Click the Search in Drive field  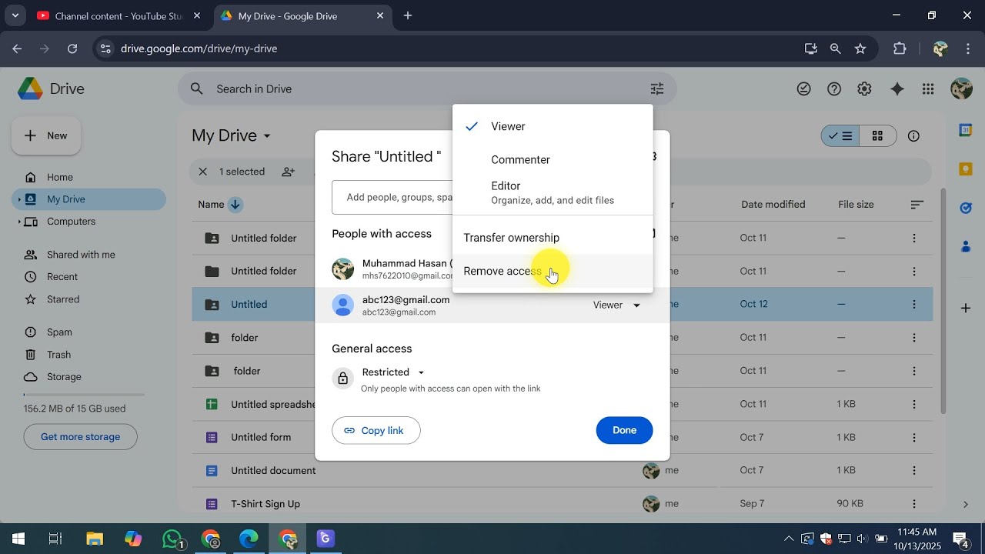(x=427, y=89)
